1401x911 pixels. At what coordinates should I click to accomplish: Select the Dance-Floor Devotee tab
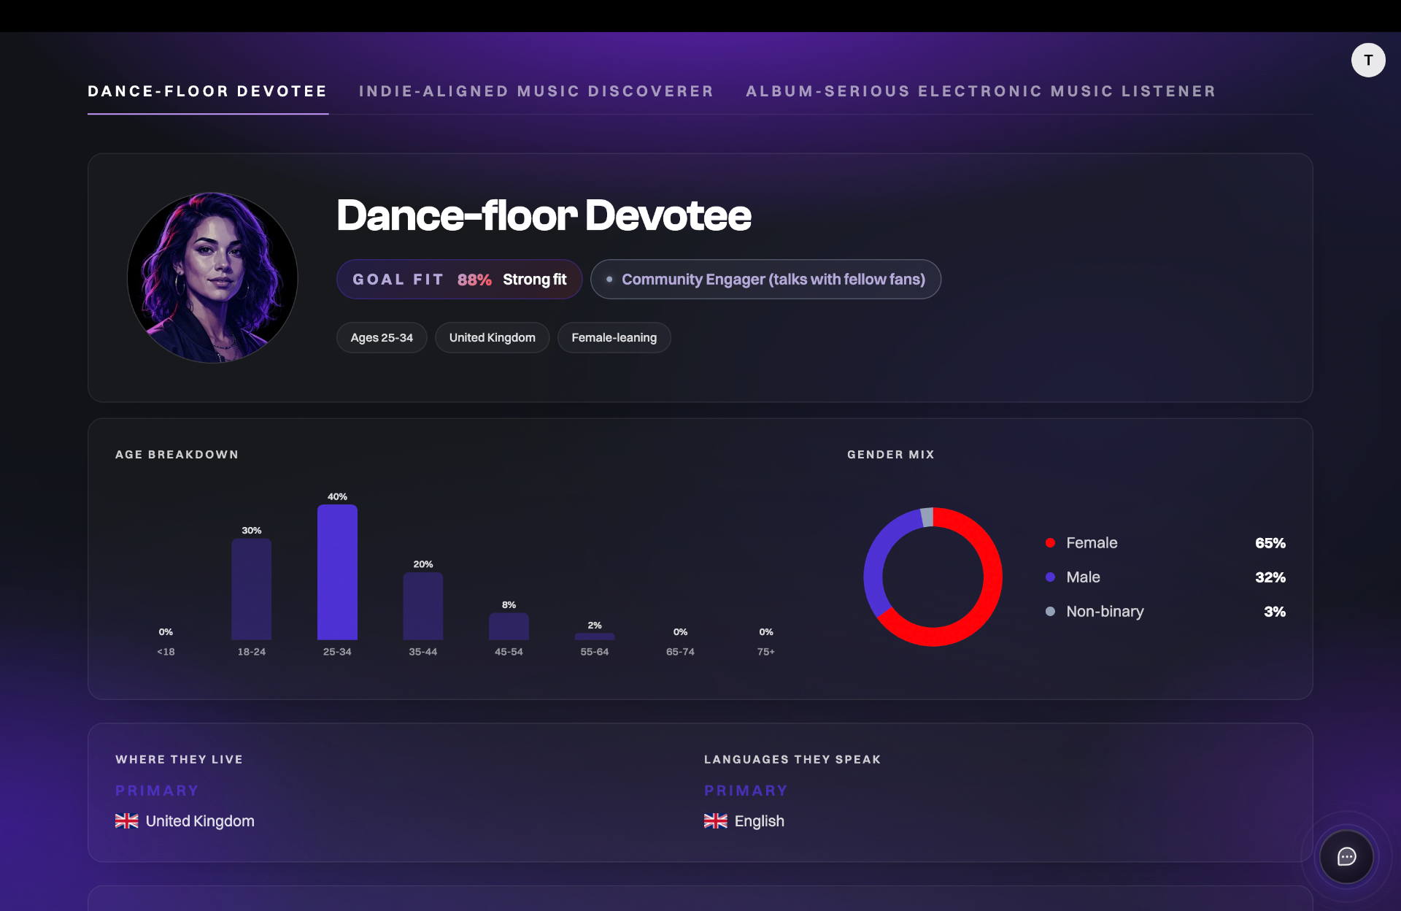point(207,91)
